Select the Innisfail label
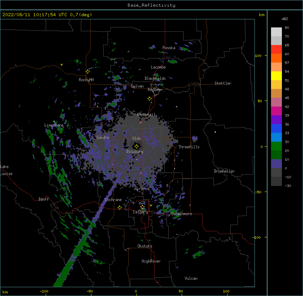 click(146, 115)
